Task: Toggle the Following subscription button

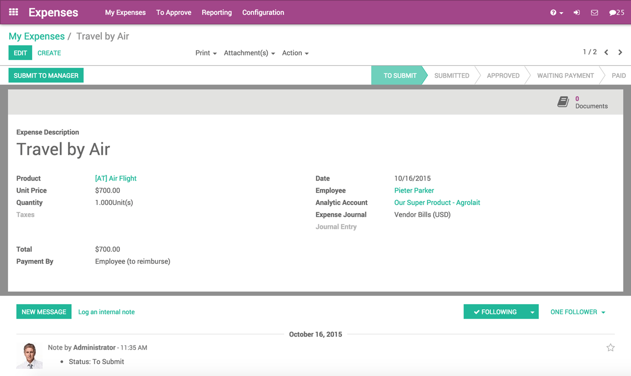Action: pyautogui.click(x=496, y=311)
